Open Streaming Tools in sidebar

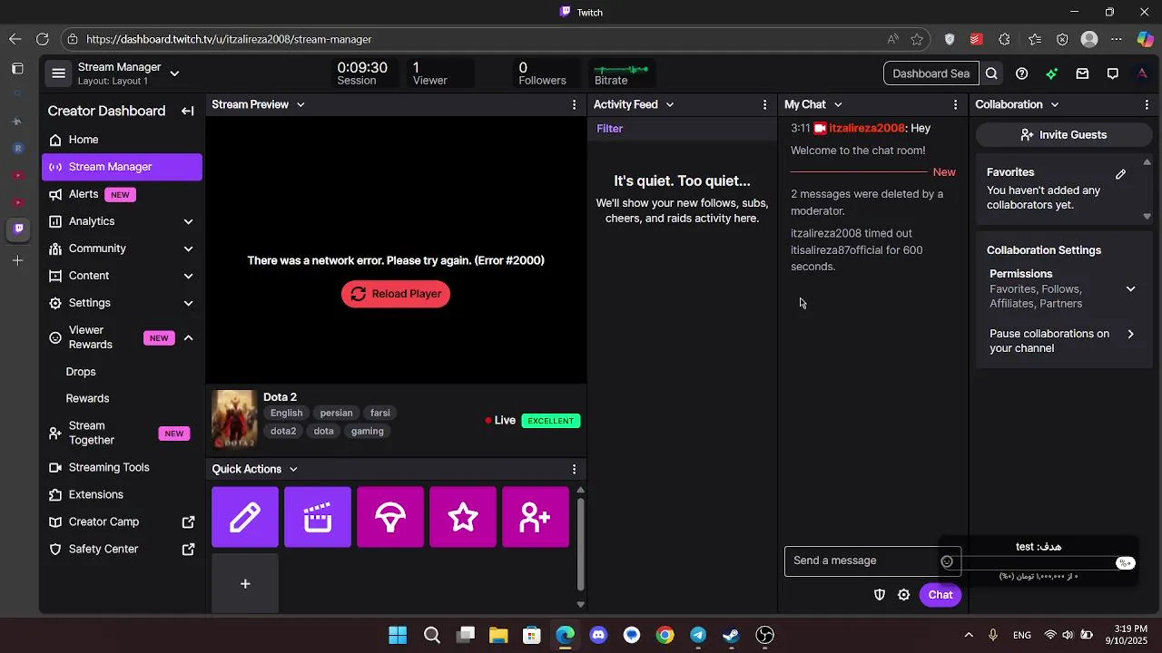(122, 467)
